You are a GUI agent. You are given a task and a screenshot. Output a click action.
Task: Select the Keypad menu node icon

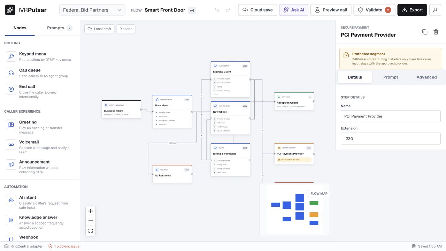click(x=11, y=56)
